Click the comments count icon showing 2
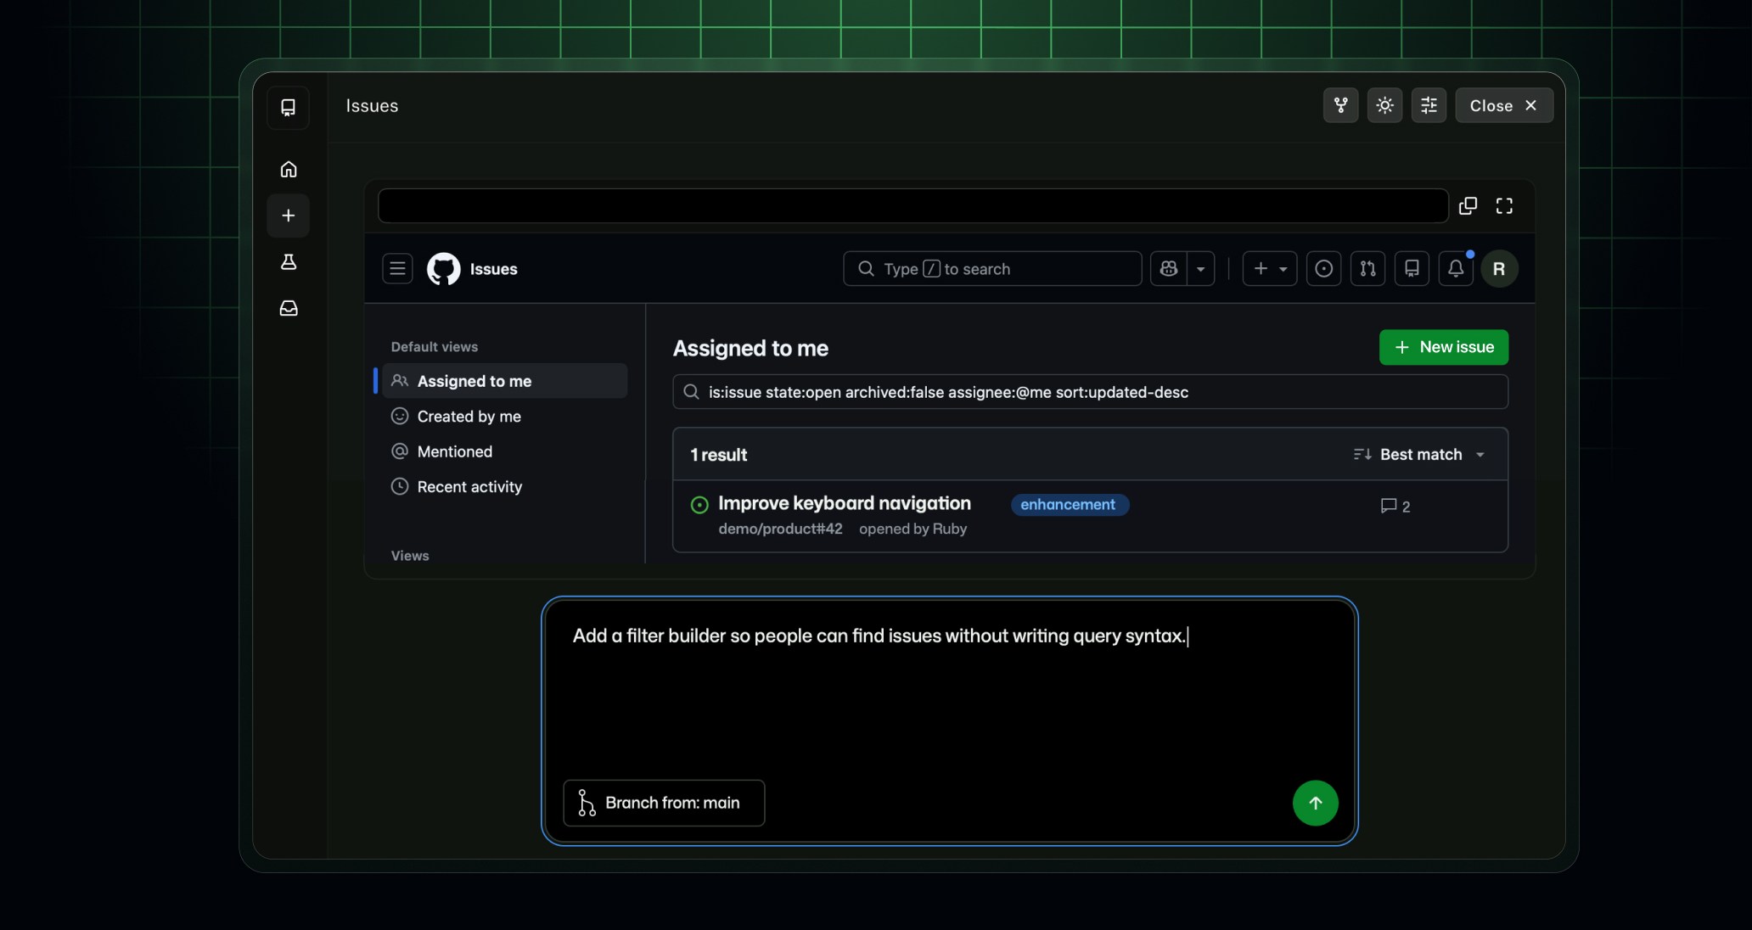This screenshot has height=930, width=1752. coord(1395,507)
